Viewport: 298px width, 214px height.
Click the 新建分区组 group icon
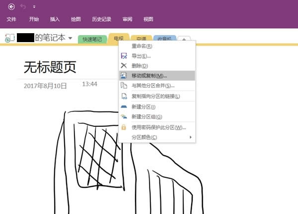pos(124,116)
